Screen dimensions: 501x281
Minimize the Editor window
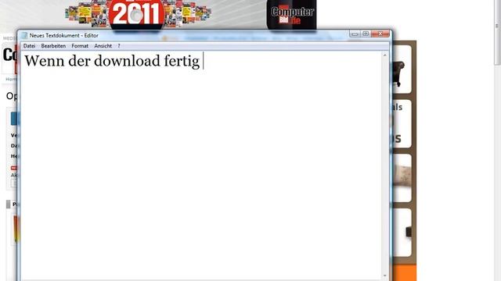click(355, 34)
